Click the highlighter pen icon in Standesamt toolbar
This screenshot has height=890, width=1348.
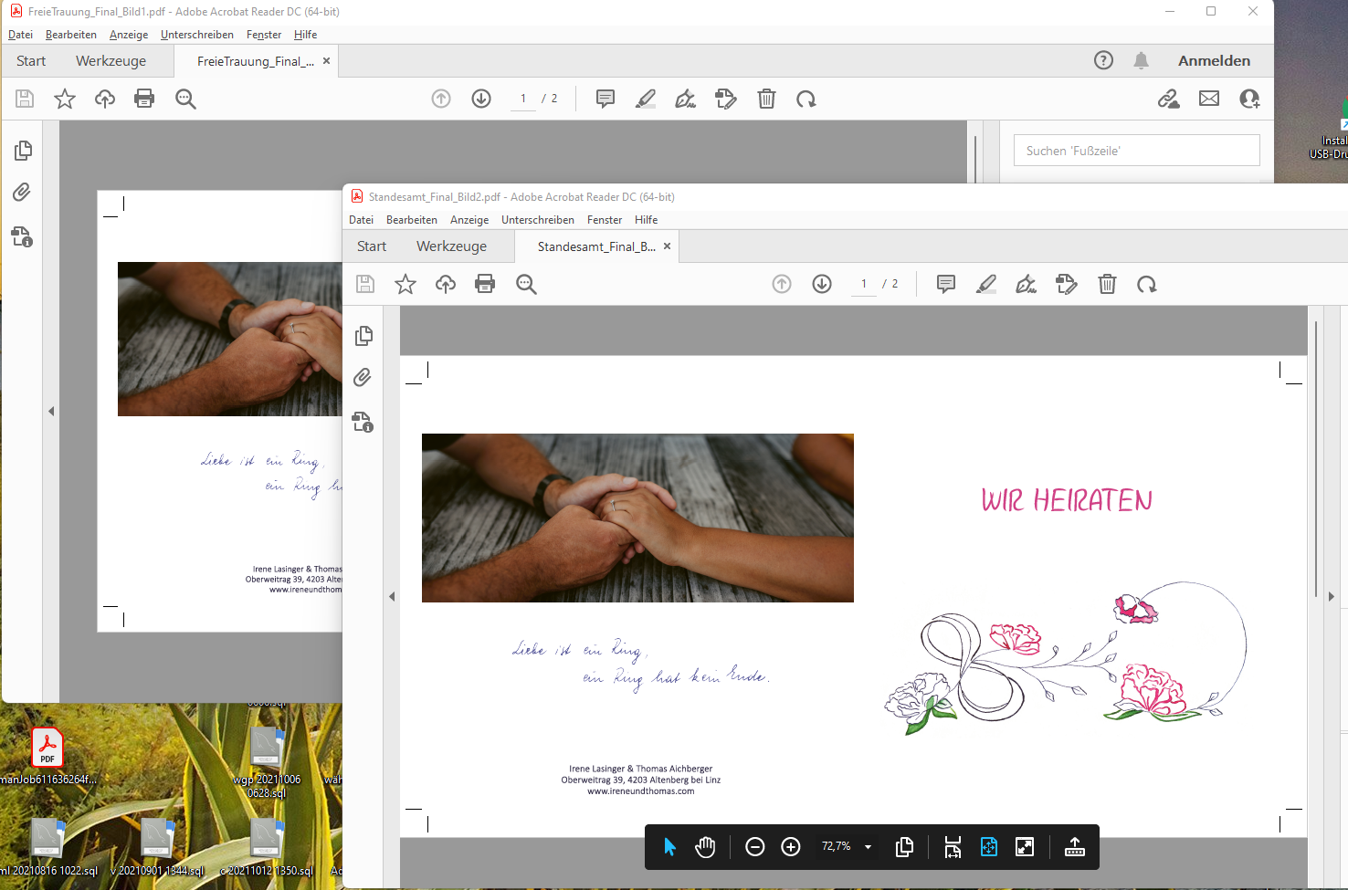point(985,284)
